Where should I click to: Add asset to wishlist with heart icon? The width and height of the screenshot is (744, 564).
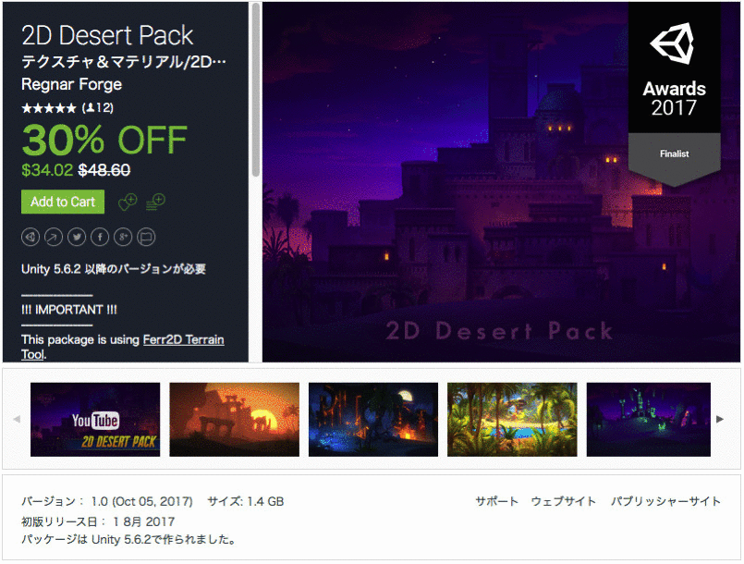(x=128, y=202)
